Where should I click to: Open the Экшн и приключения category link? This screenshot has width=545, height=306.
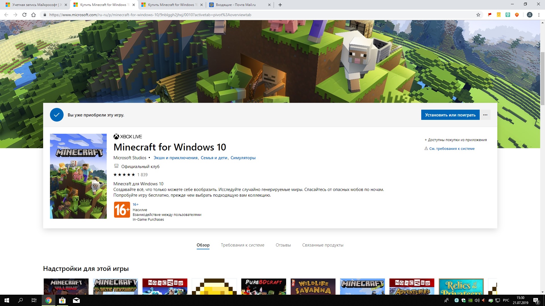(x=175, y=158)
